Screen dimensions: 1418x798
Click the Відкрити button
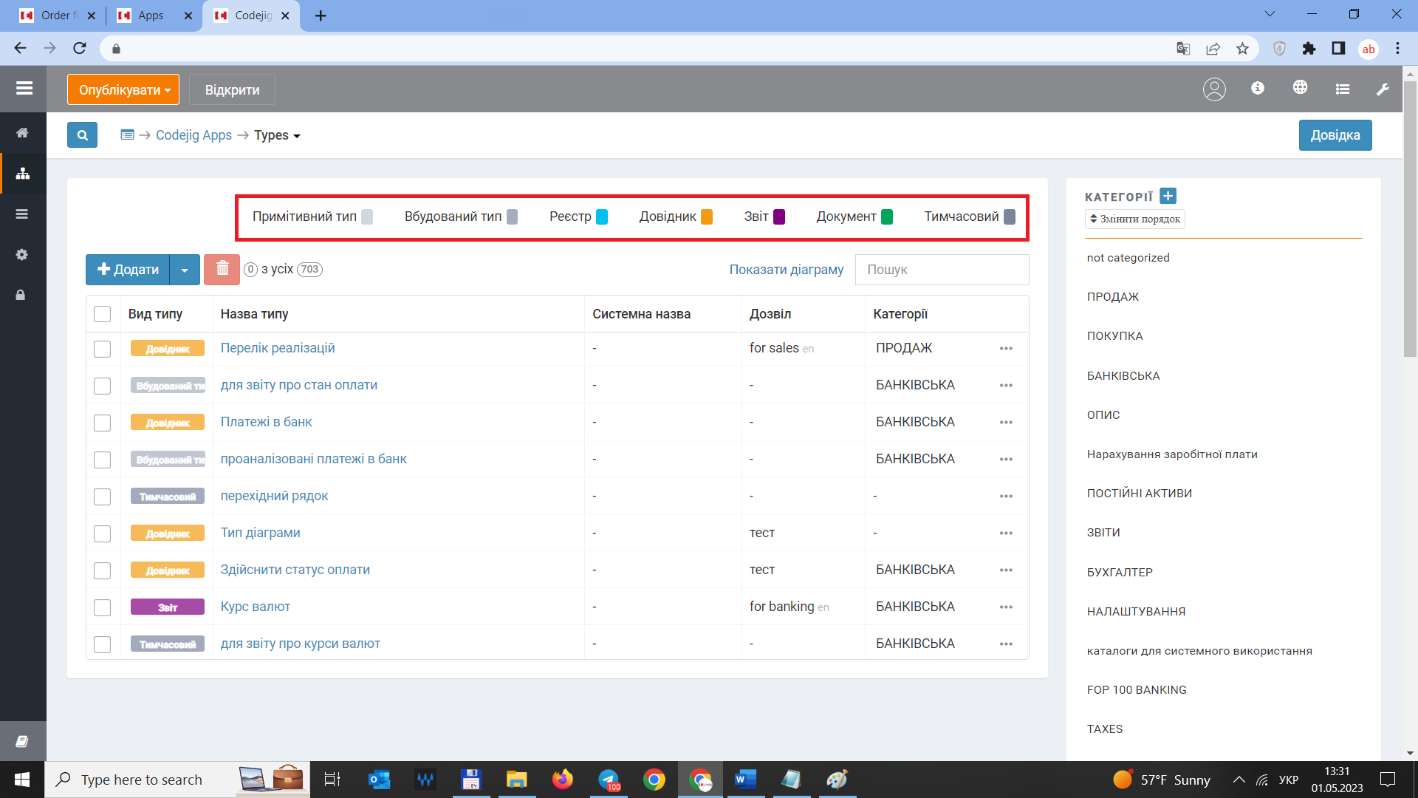(232, 89)
